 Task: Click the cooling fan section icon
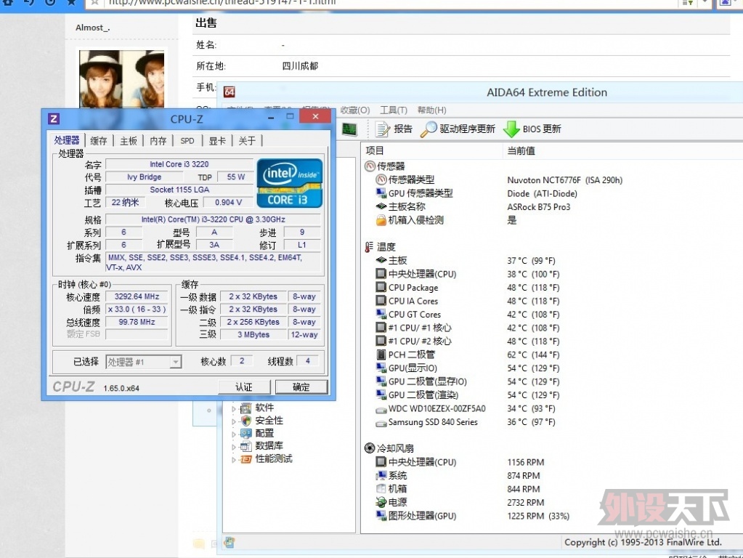click(x=370, y=448)
